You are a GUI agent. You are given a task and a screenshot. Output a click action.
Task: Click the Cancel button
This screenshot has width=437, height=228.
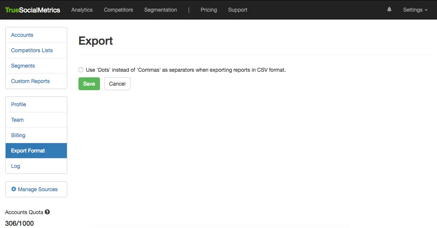click(117, 84)
